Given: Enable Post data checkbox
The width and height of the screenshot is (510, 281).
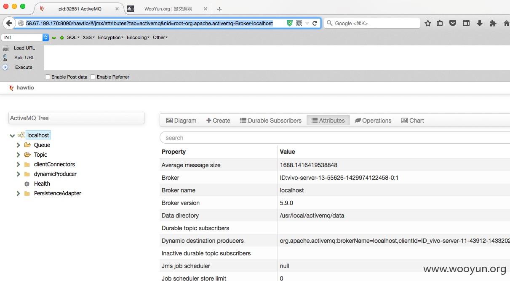Looking at the screenshot, I should 48,77.
